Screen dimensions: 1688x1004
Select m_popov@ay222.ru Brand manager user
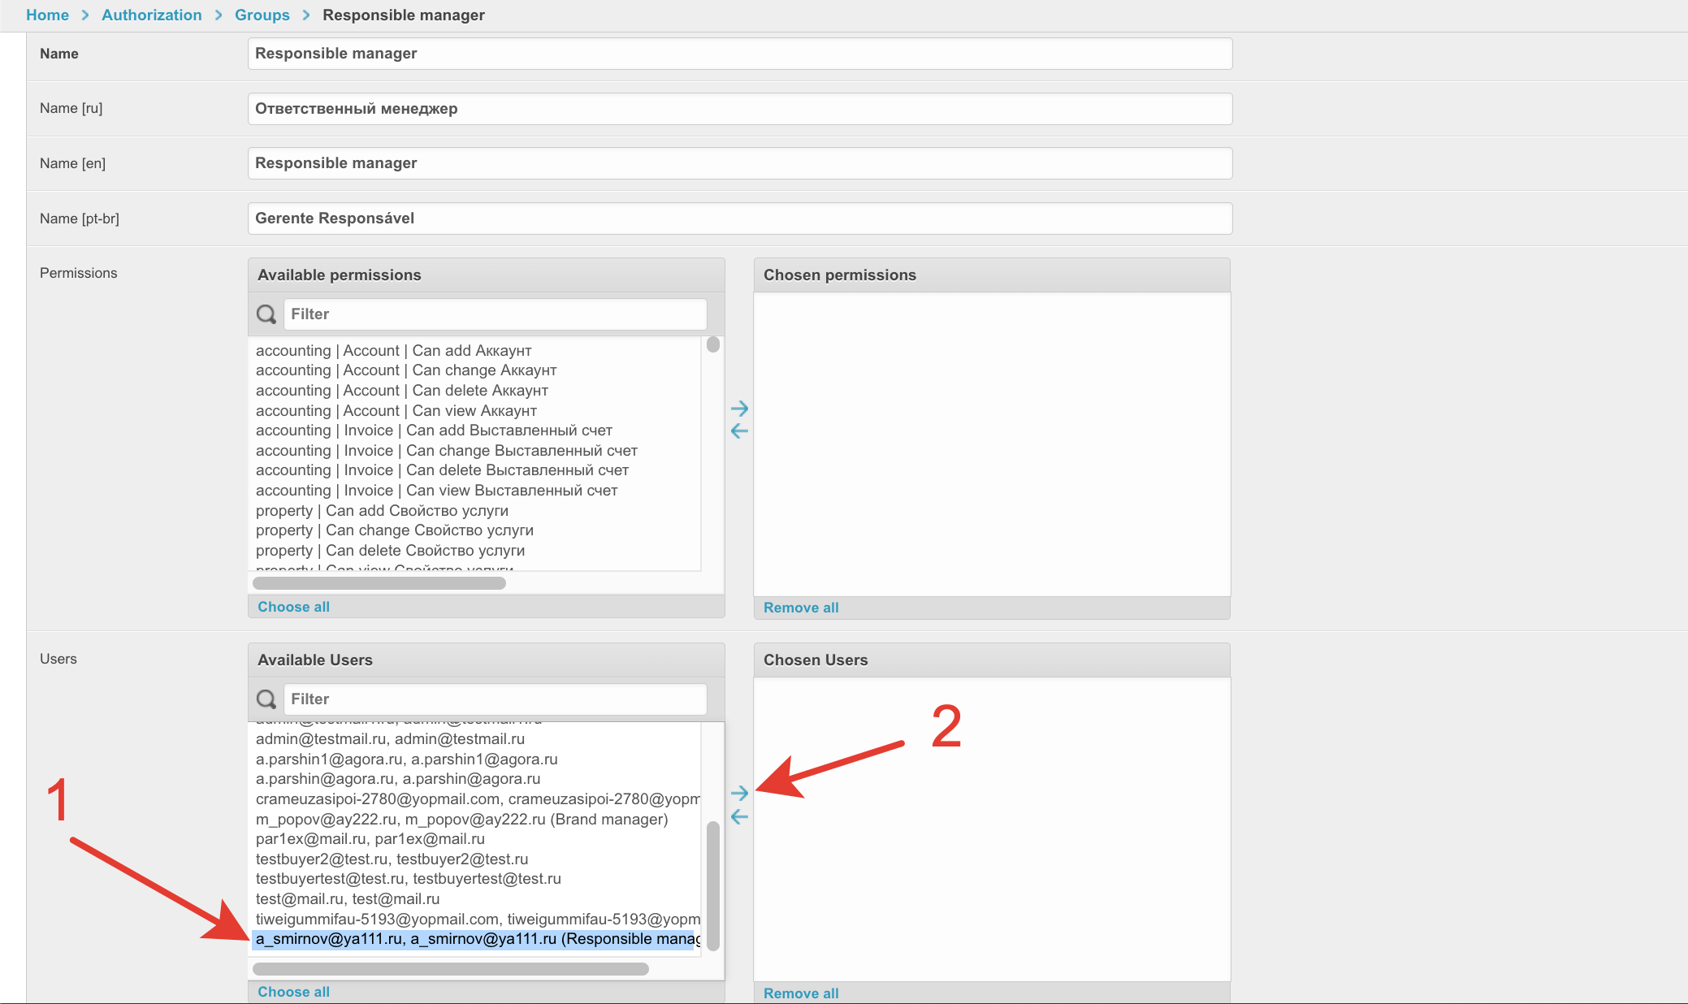tap(461, 819)
